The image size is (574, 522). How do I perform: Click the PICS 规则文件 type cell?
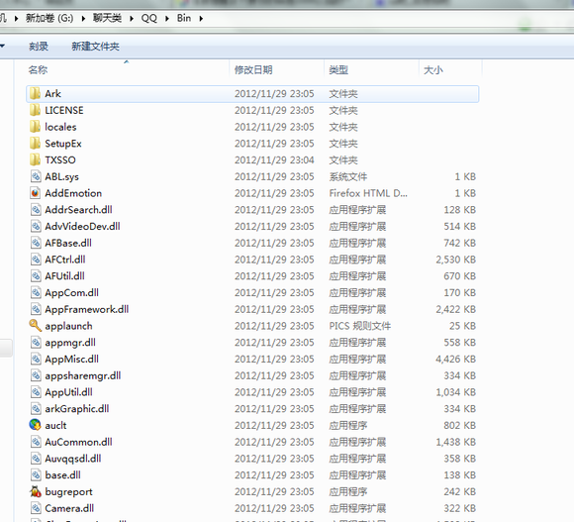[x=360, y=326]
